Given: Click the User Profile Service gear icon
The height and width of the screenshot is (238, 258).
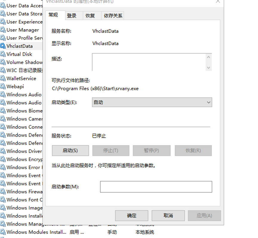Looking at the screenshot, I should (3, 38).
